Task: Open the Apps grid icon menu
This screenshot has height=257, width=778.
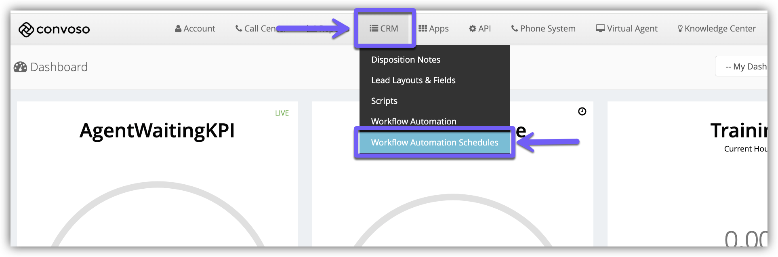Action: (423, 28)
